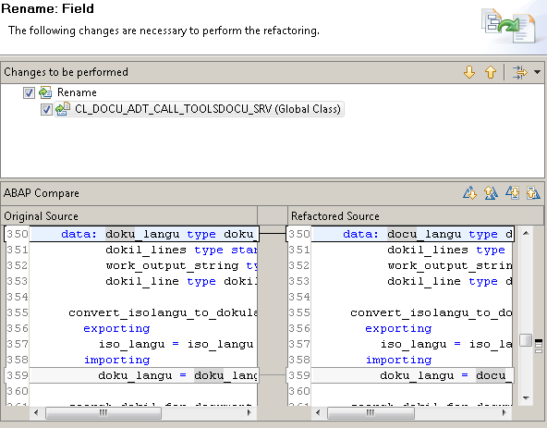Click 'importing' keyword in Refactored Source
Image resolution: width=547 pixels, height=428 pixels.
[x=398, y=360]
